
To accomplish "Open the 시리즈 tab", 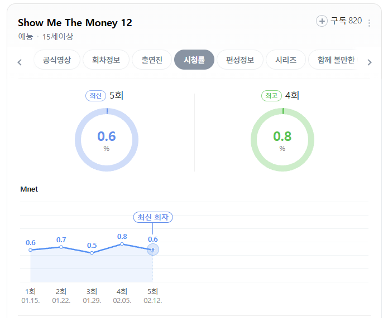I will [x=285, y=60].
